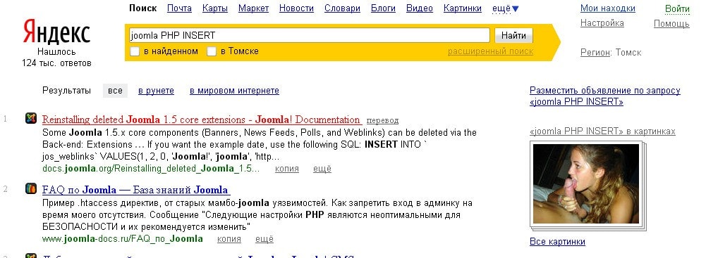This screenshot has height=258, width=706.
Task: Click the first result's snippet text with INSERT INTO
Action: coord(260,145)
